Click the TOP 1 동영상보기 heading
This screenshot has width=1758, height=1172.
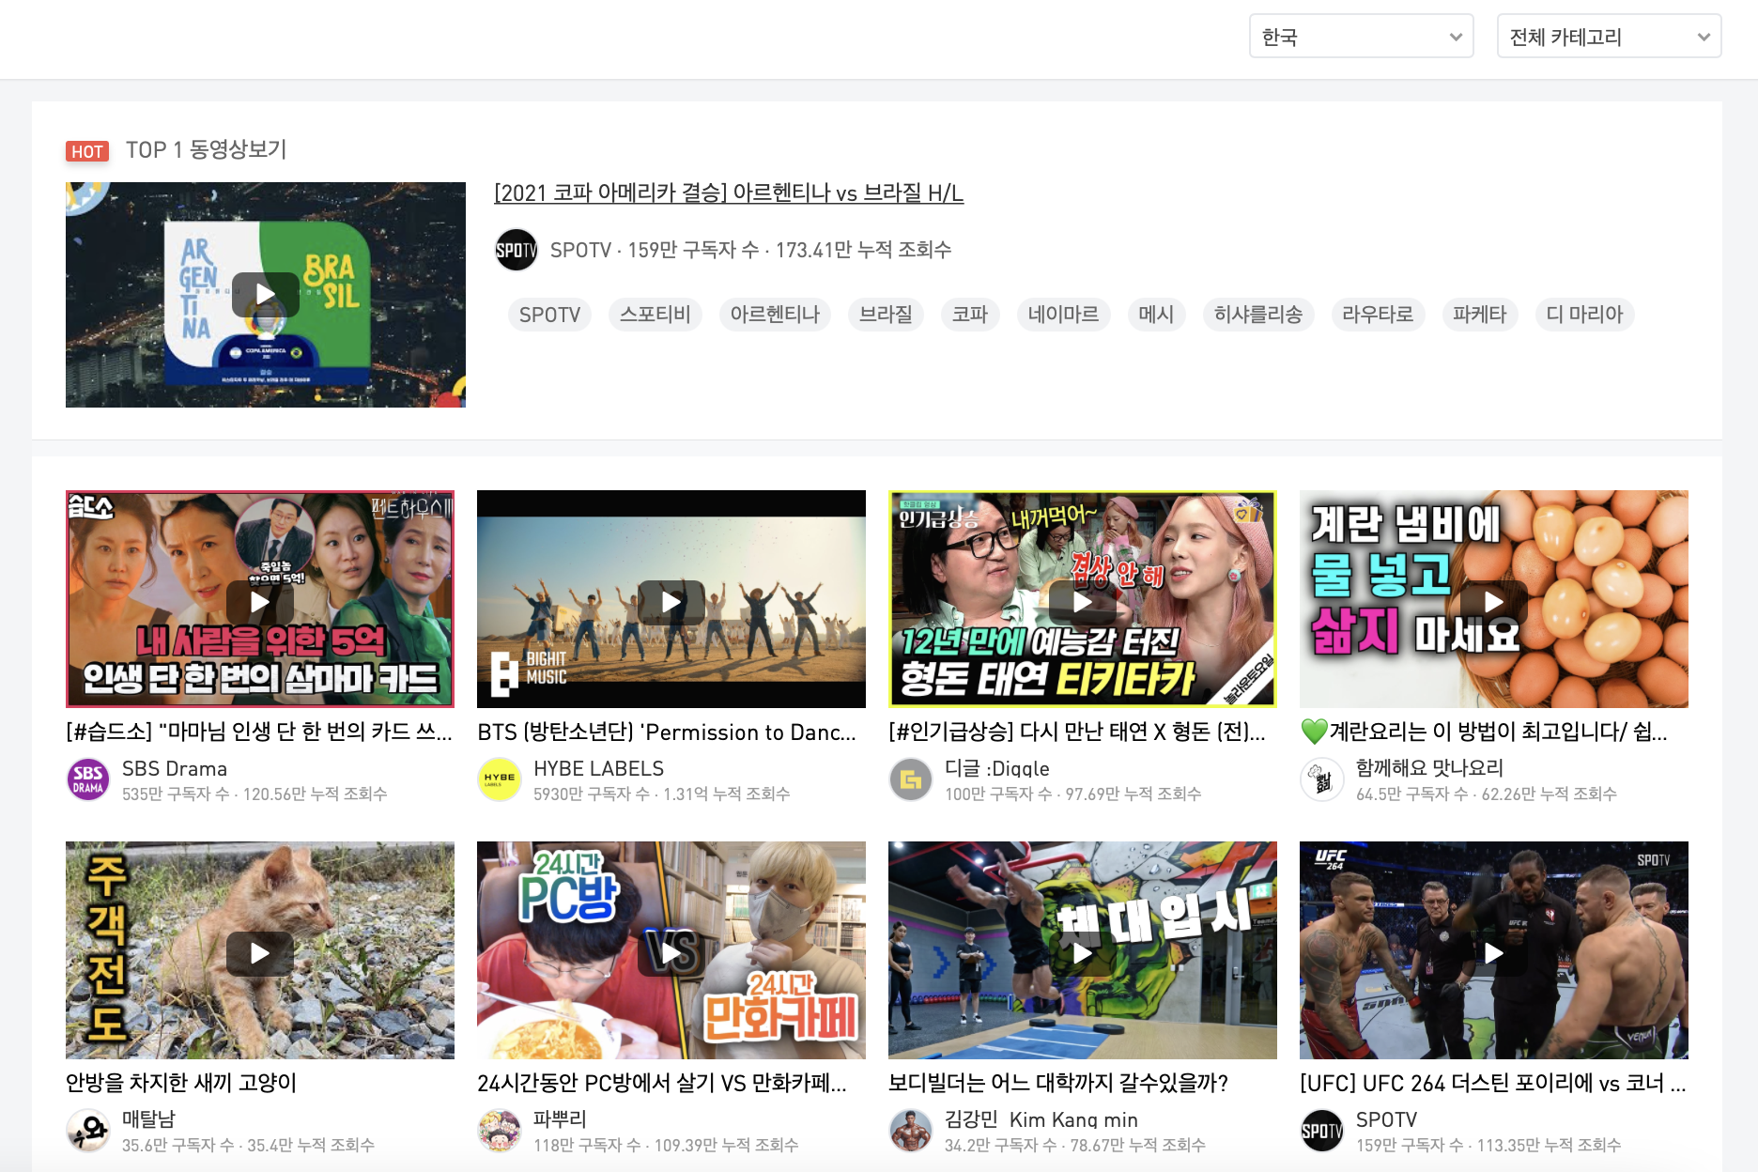(206, 150)
